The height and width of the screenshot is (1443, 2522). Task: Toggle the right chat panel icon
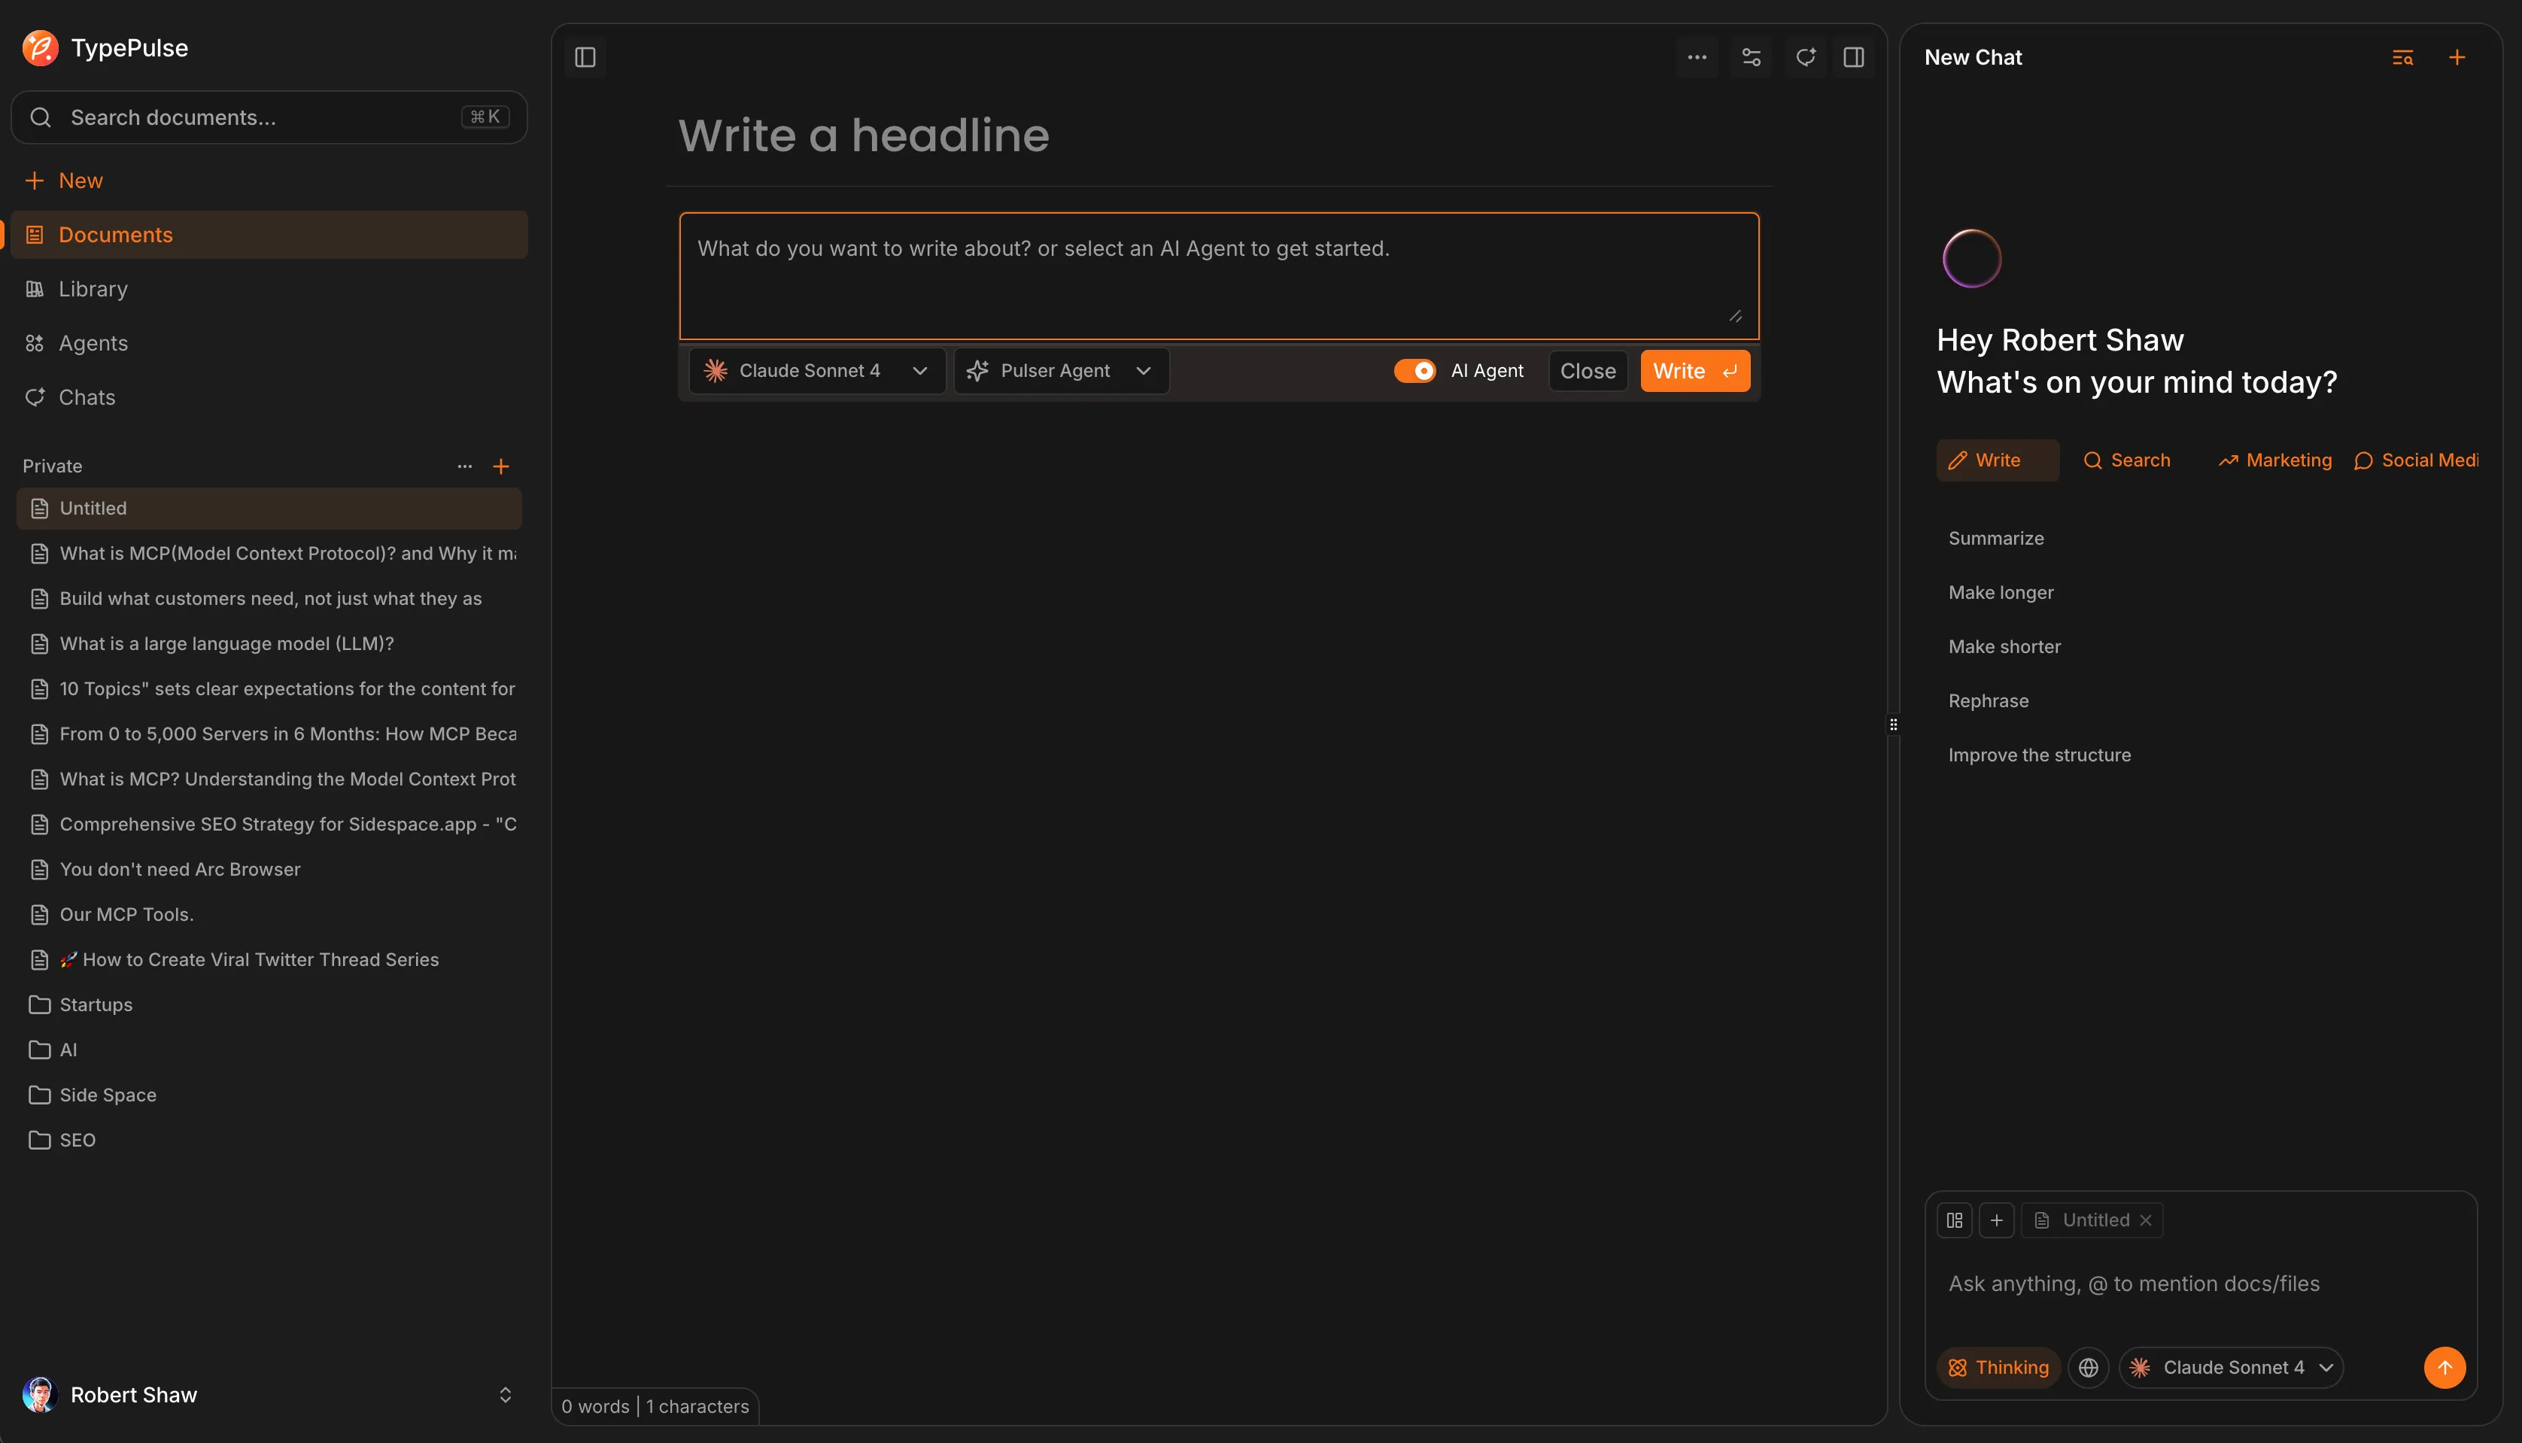pos(1853,57)
